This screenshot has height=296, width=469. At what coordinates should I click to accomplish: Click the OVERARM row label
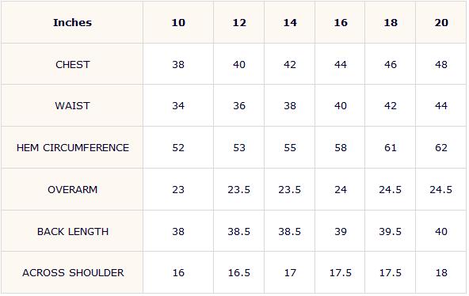[72, 189]
